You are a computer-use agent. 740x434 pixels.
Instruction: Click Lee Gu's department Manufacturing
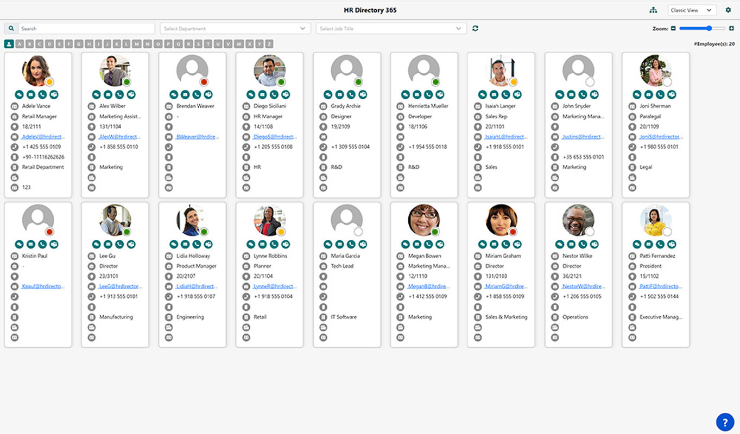pyautogui.click(x=116, y=317)
